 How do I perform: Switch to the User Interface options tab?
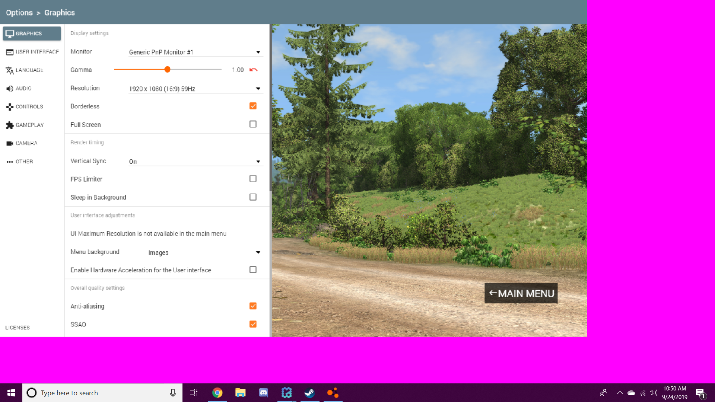(32, 52)
